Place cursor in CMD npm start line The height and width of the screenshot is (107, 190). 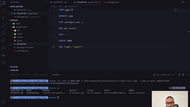pos(71,47)
